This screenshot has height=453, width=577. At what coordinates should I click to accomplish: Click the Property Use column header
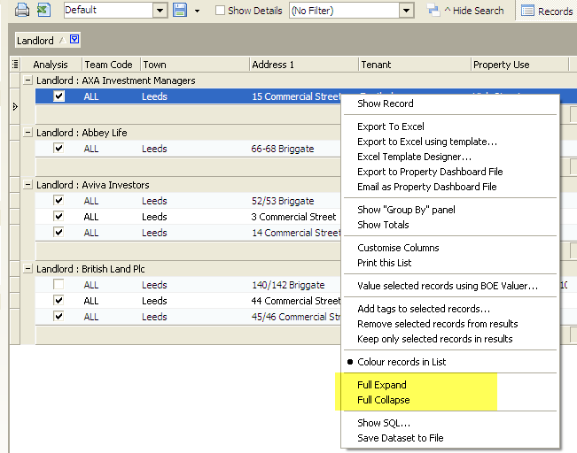[x=519, y=65]
